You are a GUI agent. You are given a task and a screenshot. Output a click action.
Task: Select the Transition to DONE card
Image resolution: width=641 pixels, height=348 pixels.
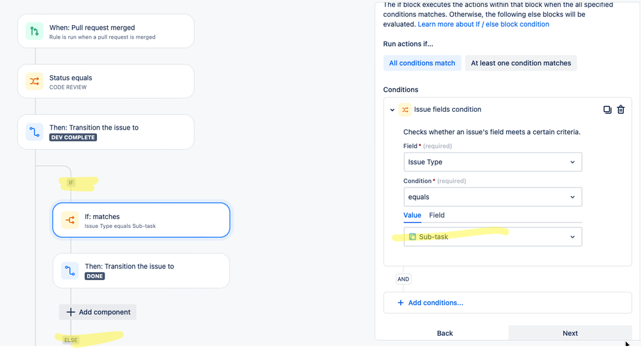141,271
